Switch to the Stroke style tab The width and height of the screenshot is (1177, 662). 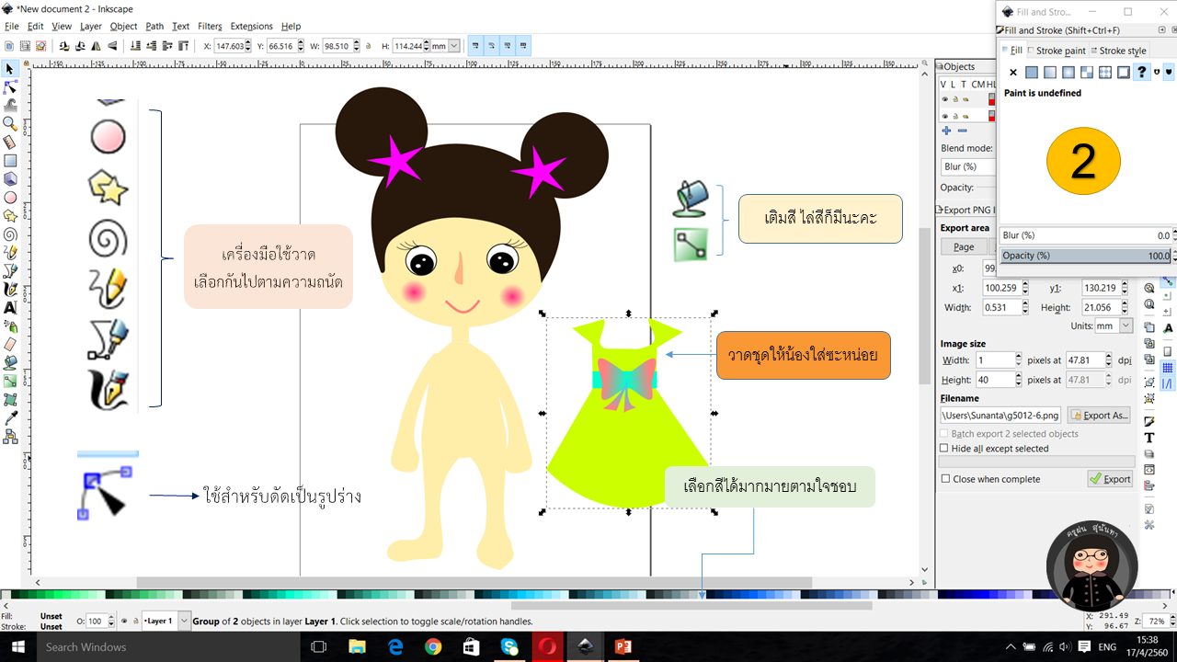click(x=1118, y=51)
